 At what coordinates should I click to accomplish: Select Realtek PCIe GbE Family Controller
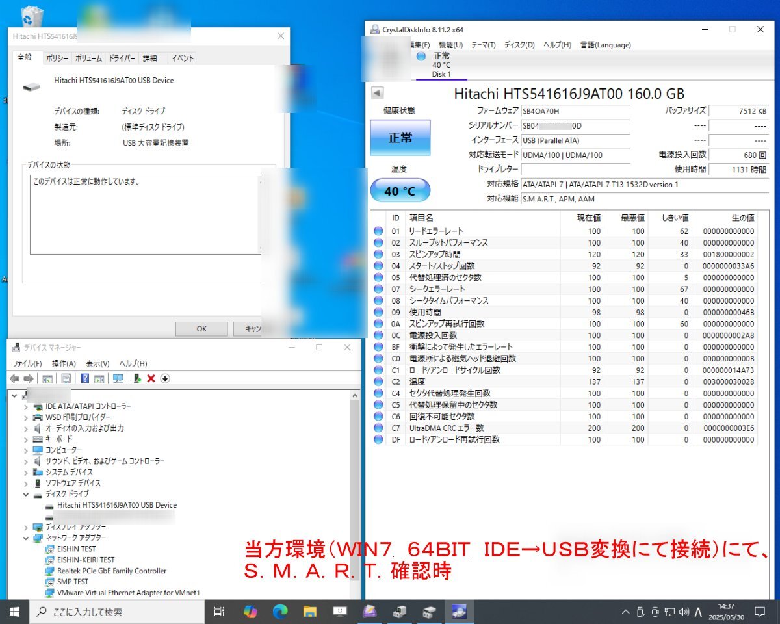[112, 571]
